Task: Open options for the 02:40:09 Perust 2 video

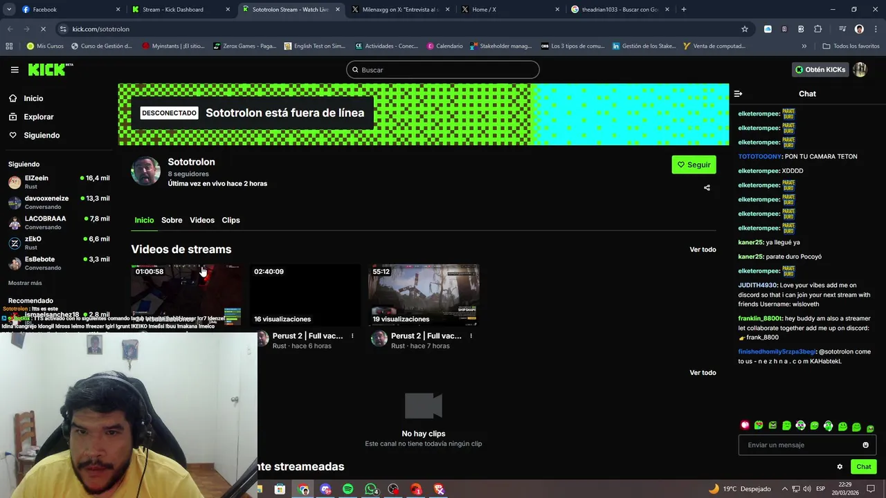Action: coord(352,336)
